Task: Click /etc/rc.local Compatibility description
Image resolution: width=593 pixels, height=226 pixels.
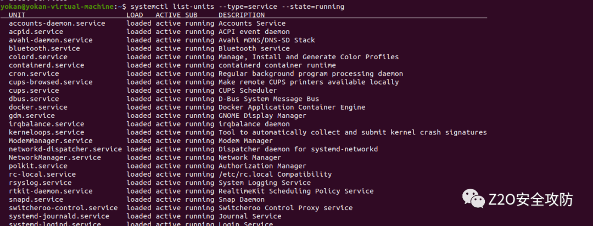Action: click(x=275, y=174)
